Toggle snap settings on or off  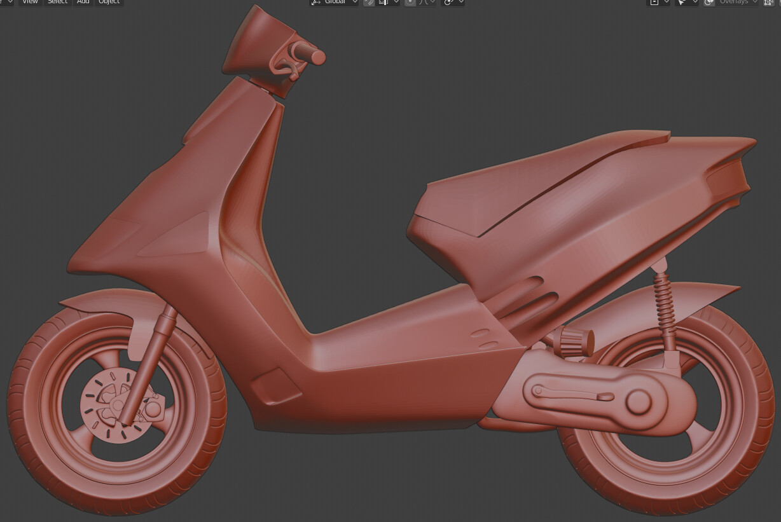[382, 3]
